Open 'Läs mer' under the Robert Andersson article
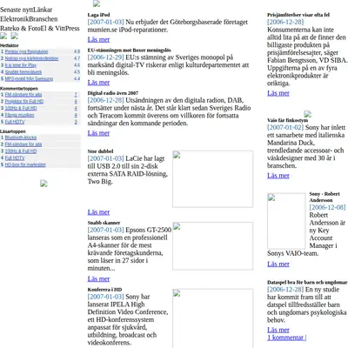The image size is (348, 348). (x=278, y=264)
